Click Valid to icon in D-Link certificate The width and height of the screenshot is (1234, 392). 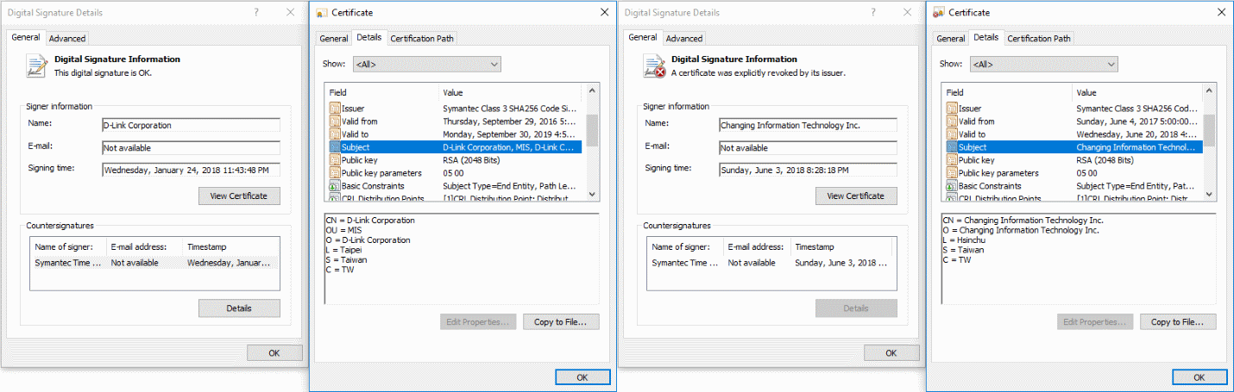[335, 134]
